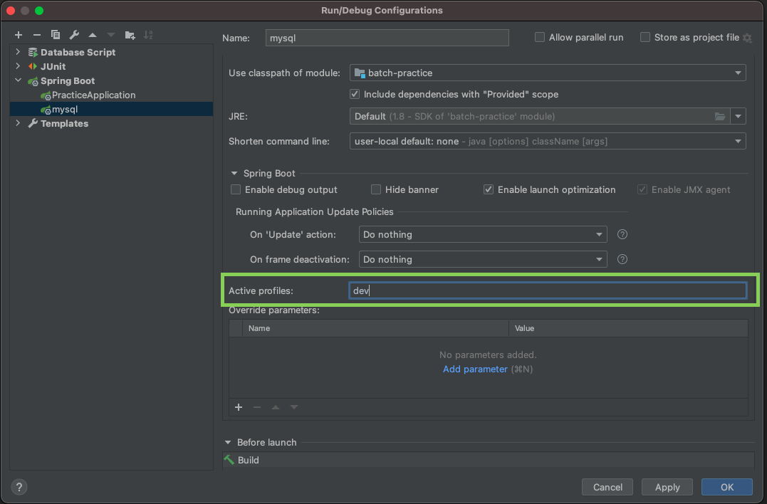Click the help icon next to 'Update' action
This screenshot has width=767, height=504.
pyautogui.click(x=622, y=234)
